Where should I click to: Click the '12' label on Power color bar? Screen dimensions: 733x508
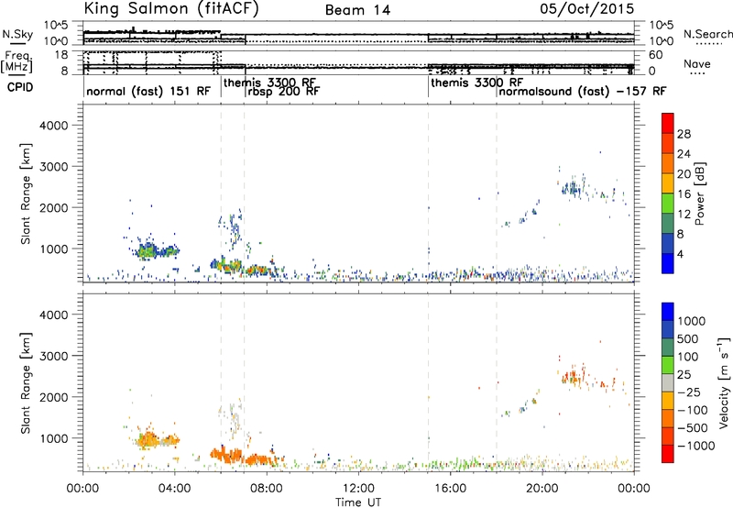click(684, 215)
